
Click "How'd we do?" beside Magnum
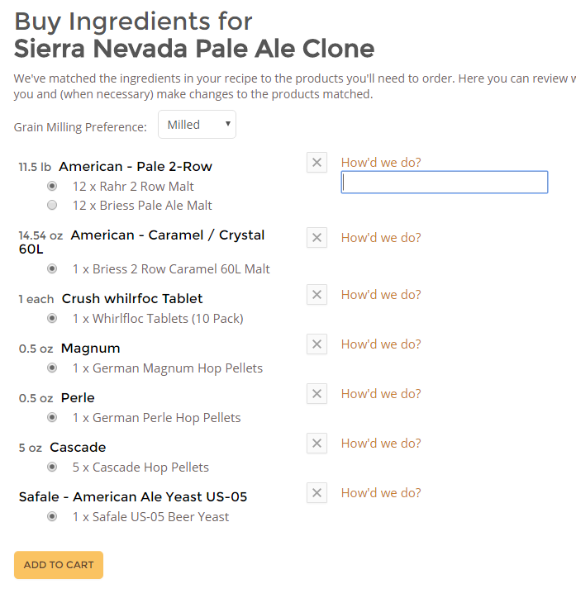pos(381,344)
